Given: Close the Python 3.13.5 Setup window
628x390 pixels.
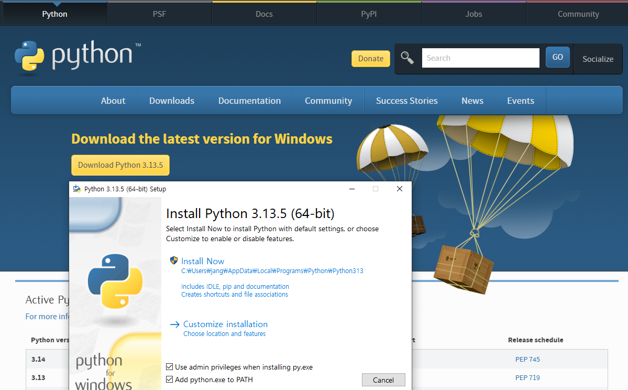Looking at the screenshot, I should (399, 189).
